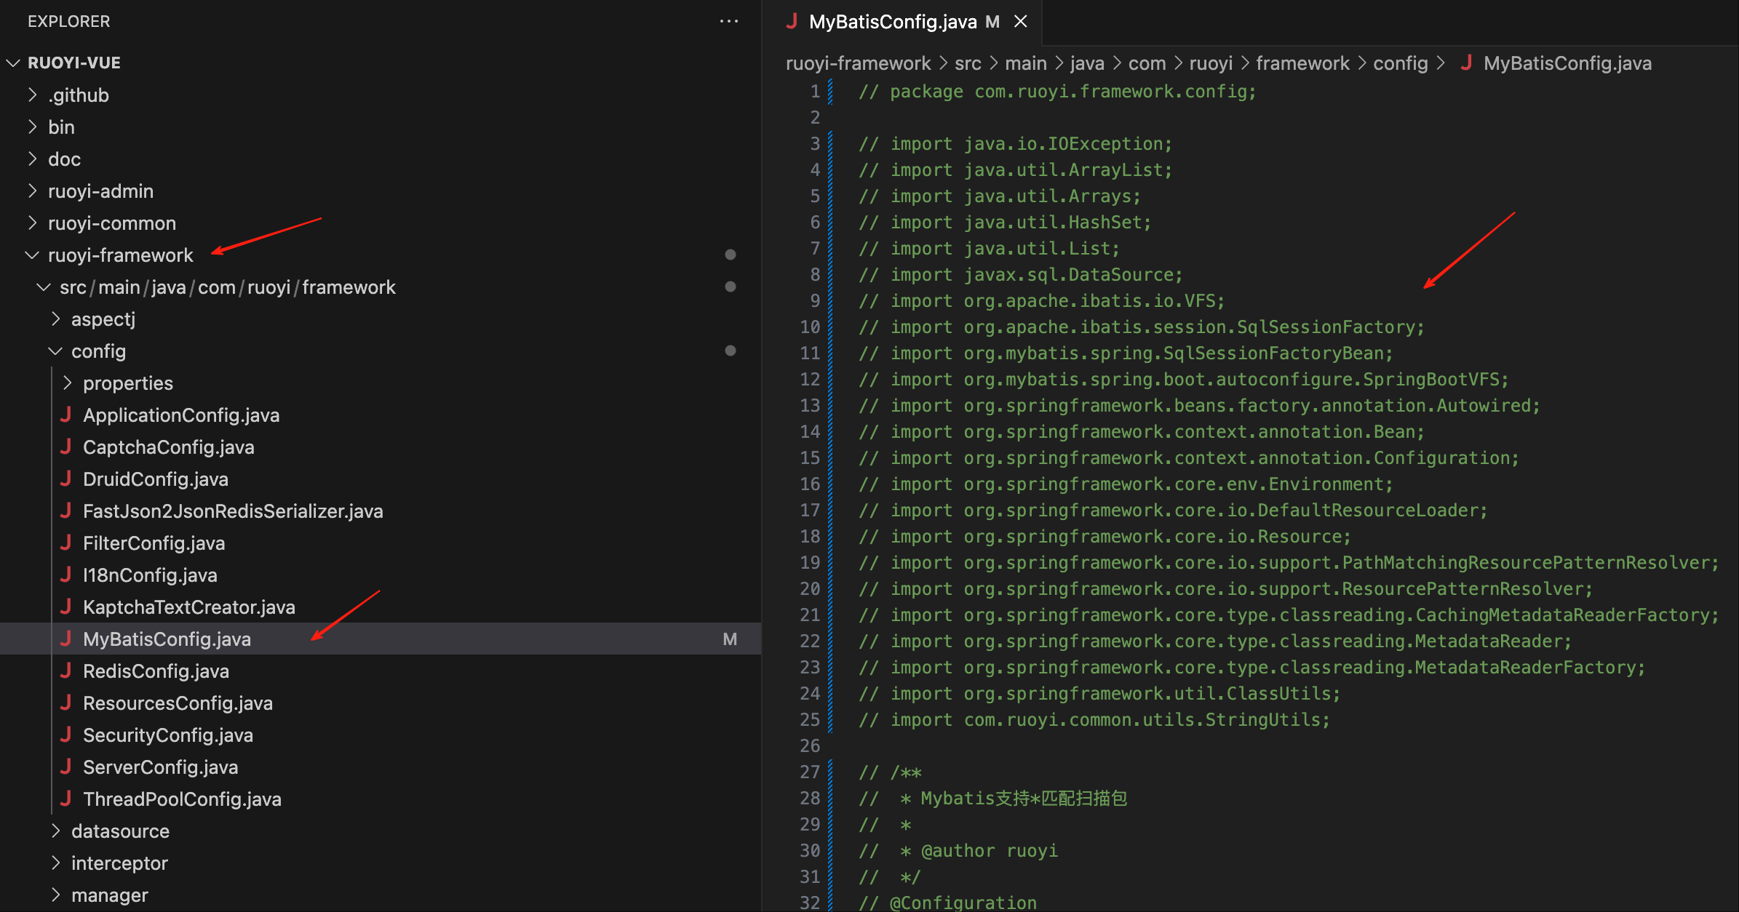Click line number 26 in the gutter

point(809,745)
